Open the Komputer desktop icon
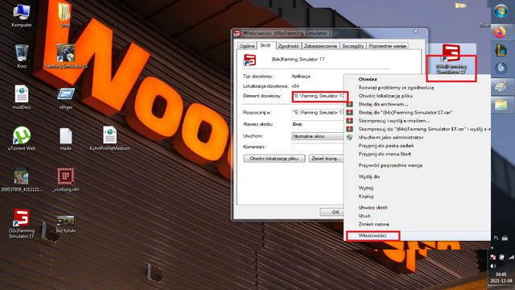 tap(22, 15)
